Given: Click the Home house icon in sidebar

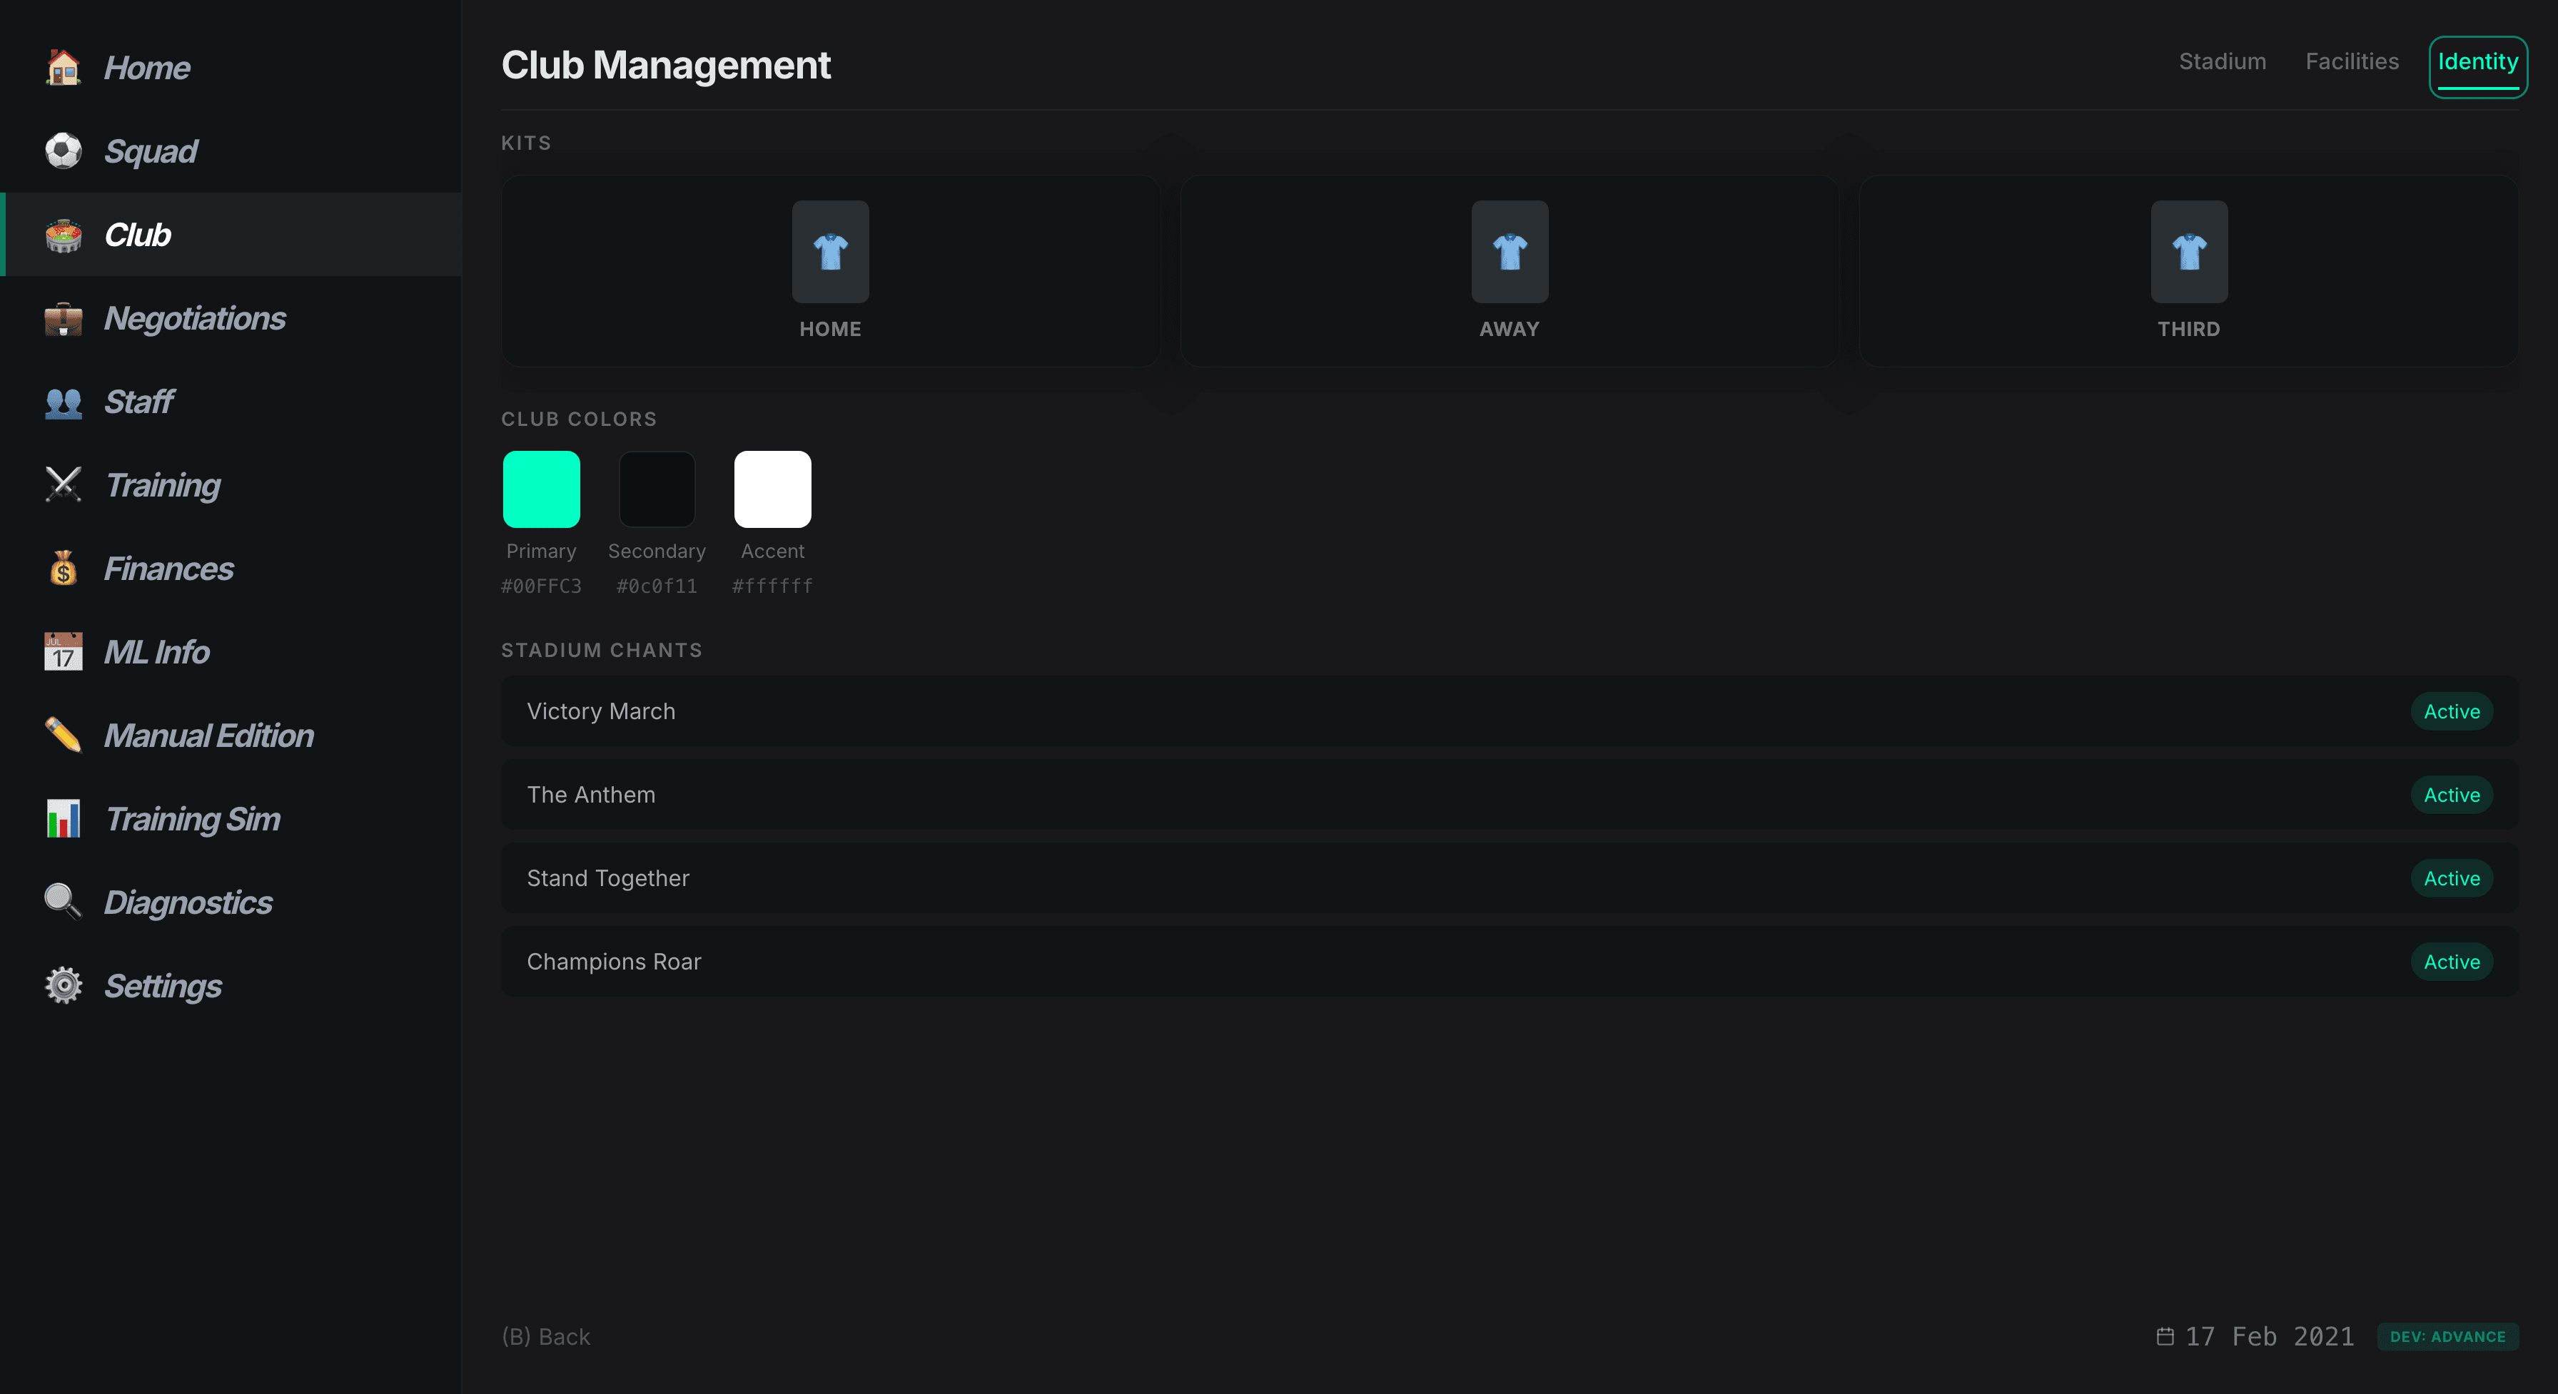Looking at the screenshot, I should pos(64,68).
